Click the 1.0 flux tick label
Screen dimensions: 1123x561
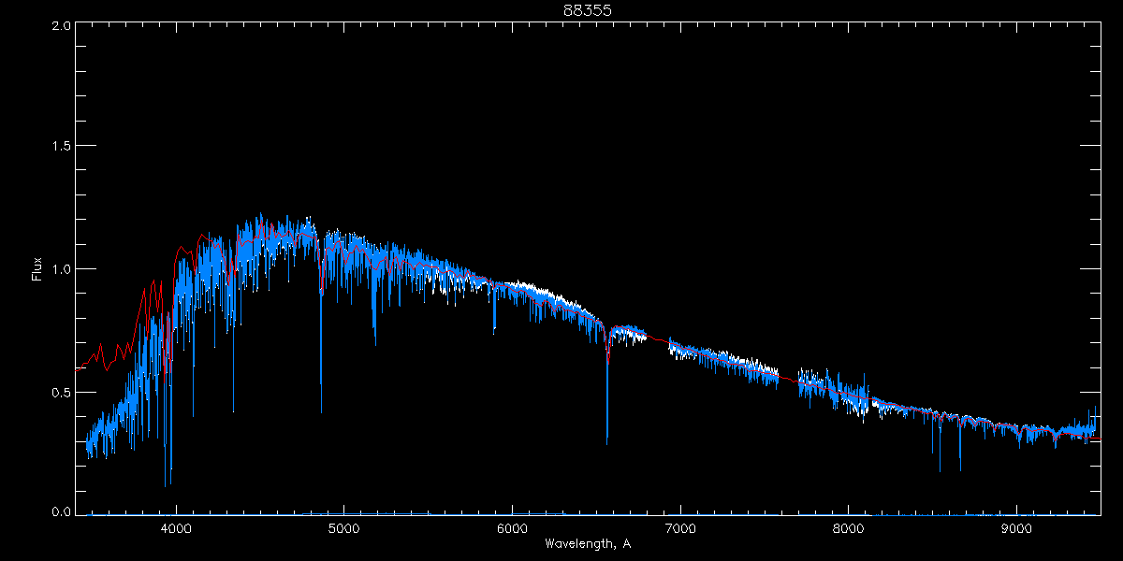(62, 269)
